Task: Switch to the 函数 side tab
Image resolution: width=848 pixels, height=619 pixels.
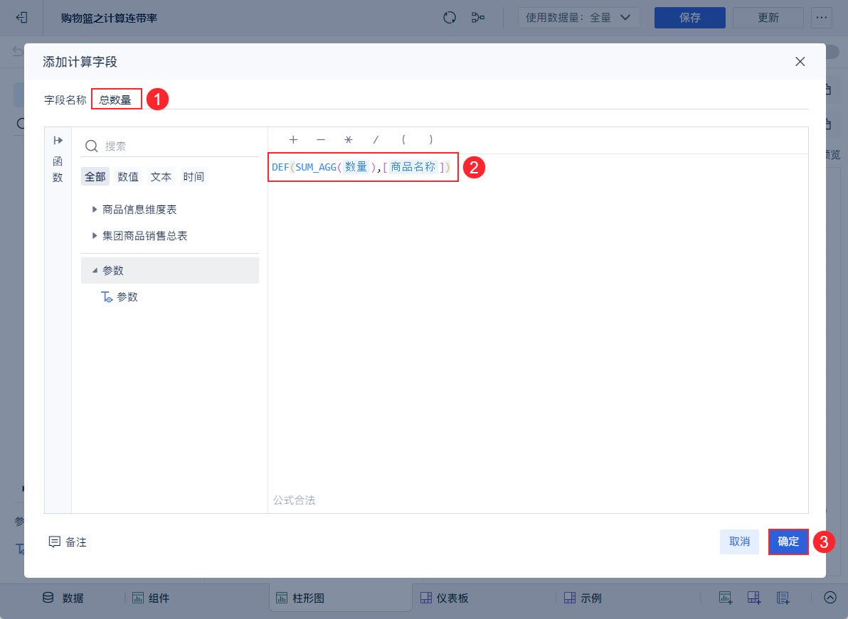Action: [x=58, y=169]
